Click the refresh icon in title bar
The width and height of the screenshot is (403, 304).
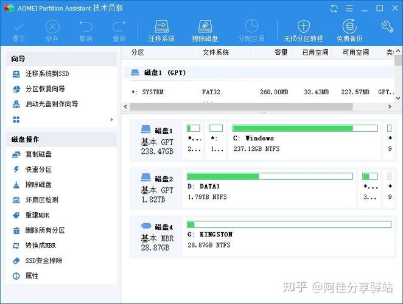tap(334, 9)
